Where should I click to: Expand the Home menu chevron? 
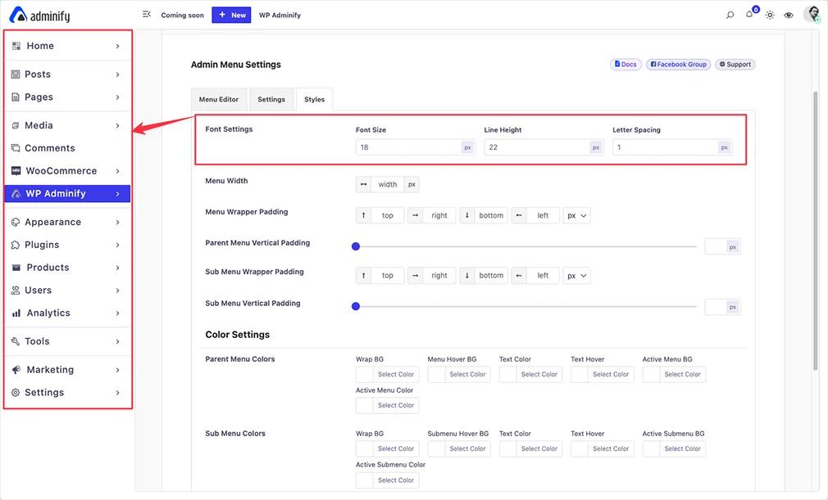click(x=118, y=46)
